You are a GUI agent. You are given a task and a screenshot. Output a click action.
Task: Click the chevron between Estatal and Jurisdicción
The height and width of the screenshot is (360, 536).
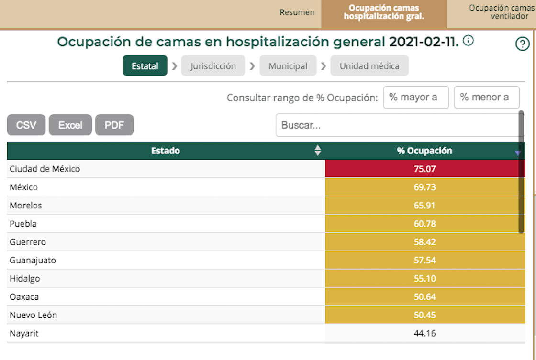(x=174, y=66)
